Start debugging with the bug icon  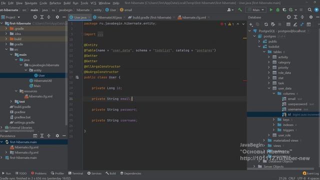[x=278, y=10]
